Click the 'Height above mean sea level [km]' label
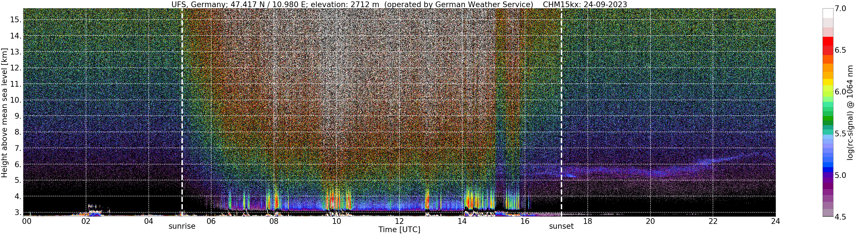This screenshot has width=856, height=235. (4, 112)
